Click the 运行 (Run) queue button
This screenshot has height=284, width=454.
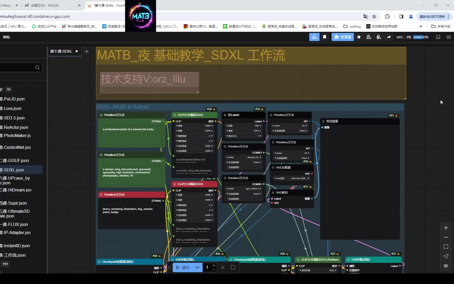point(183,267)
